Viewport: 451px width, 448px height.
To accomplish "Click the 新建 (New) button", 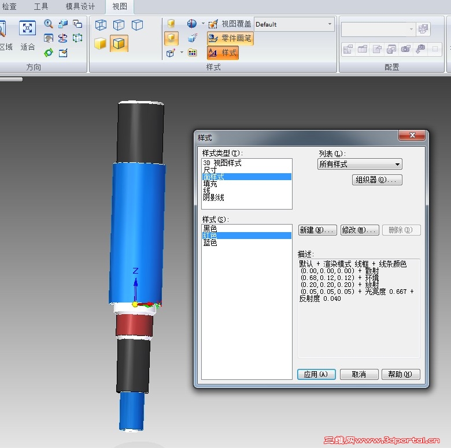I will coord(317,230).
